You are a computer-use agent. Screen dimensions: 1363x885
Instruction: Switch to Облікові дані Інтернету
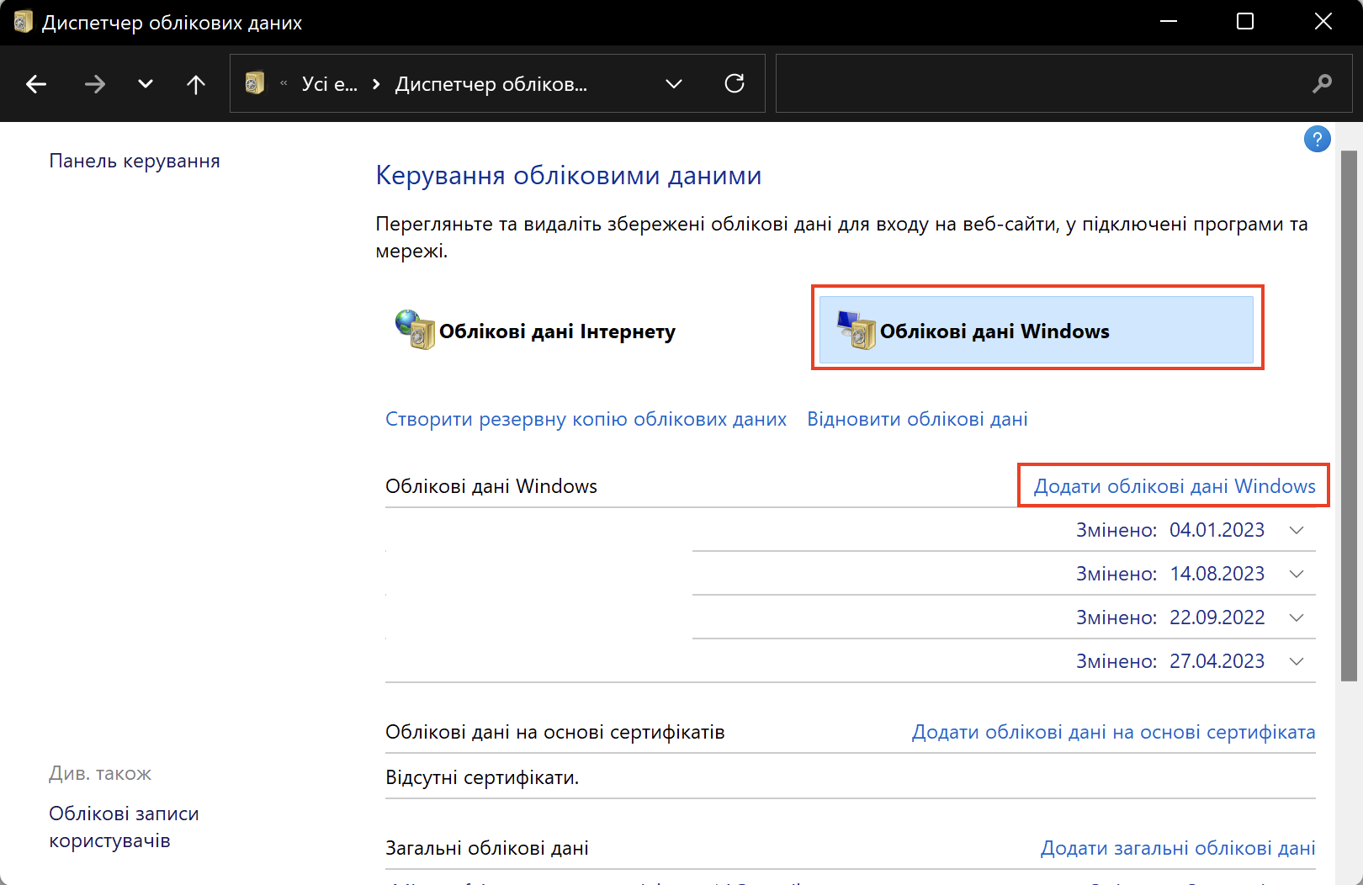(x=556, y=331)
